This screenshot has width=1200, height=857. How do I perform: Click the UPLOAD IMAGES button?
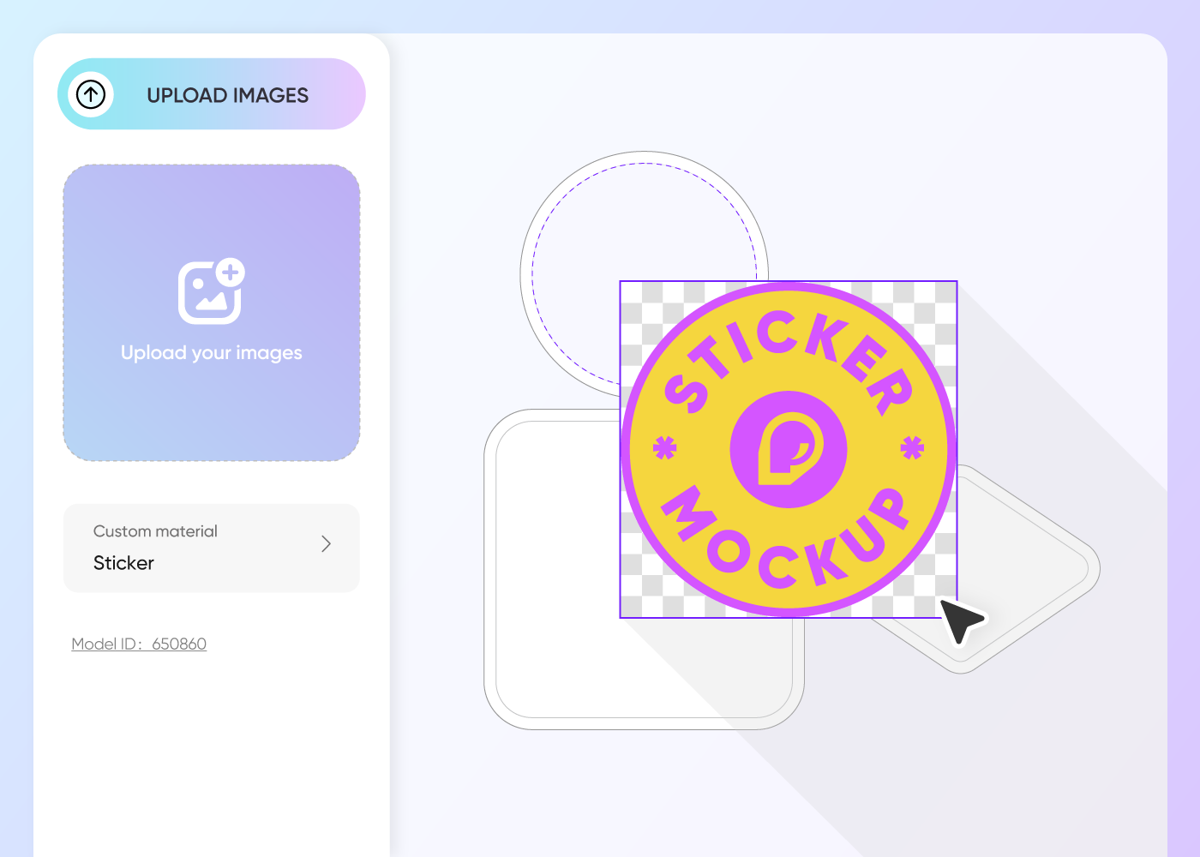[x=212, y=94]
